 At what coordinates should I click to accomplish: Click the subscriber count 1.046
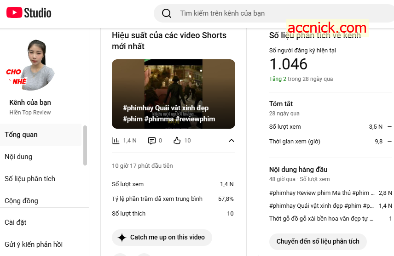click(x=288, y=64)
